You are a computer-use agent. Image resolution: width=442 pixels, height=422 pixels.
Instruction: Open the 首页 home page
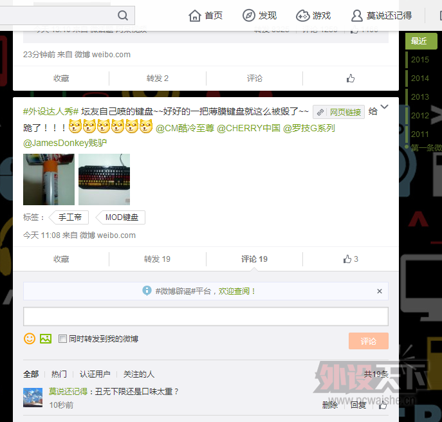[x=205, y=15]
